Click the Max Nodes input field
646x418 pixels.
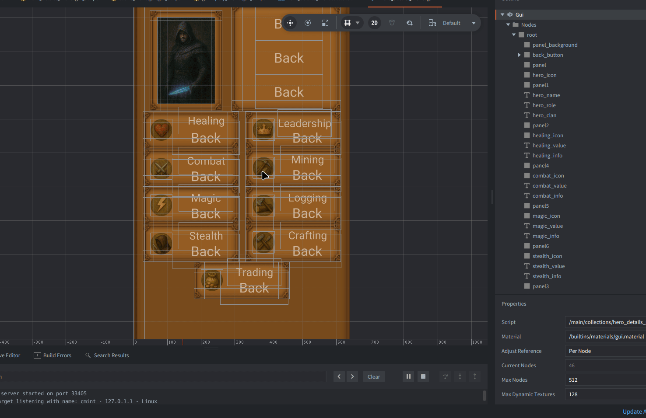click(604, 380)
